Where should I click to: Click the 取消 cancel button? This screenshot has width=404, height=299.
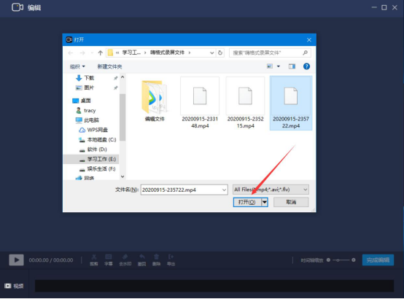coord(291,202)
